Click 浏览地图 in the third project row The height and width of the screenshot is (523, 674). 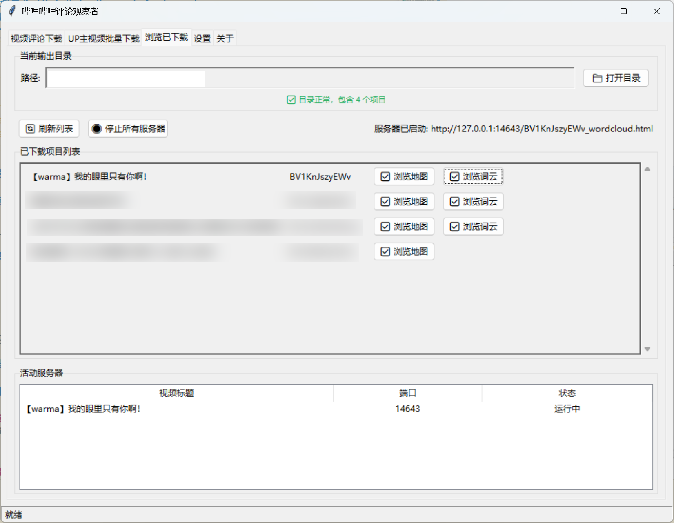(404, 227)
